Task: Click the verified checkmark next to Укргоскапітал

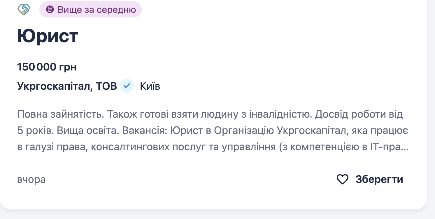Action: (x=127, y=86)
